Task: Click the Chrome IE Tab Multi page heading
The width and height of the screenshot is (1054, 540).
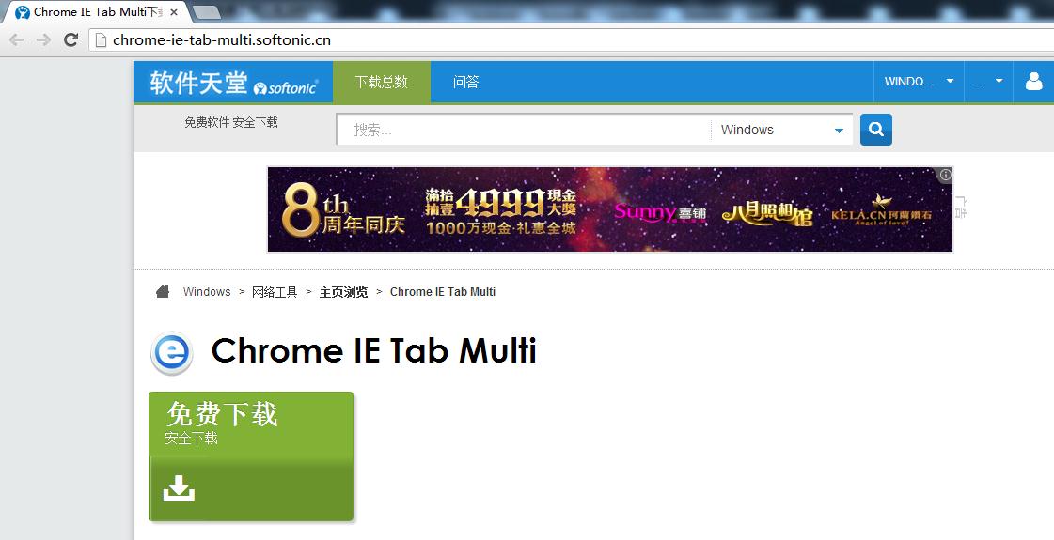Action: [x=373, y=350]
